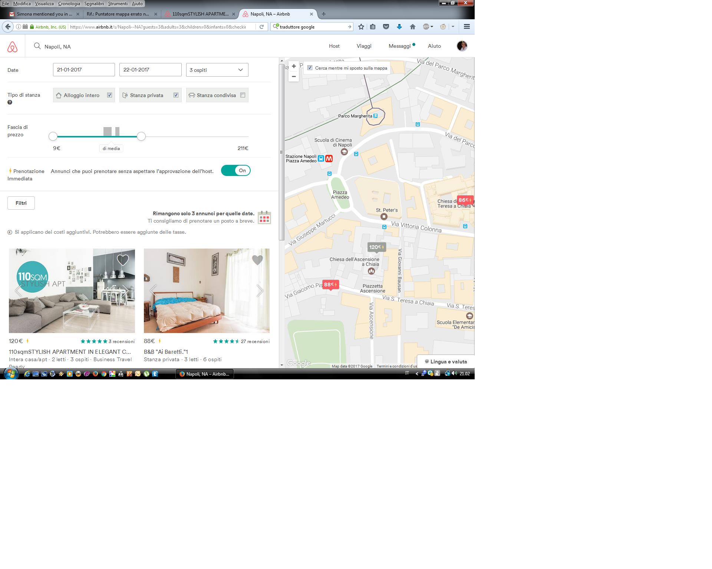The image size is (712, 569).
Task: Close the Napoli, NA – Airbnb tab
Action: 311,14
